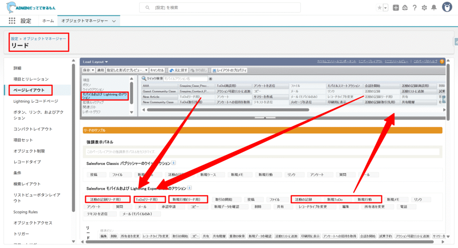The width and height of the screenshot is (458, 248).
Task: Click the sidebar scroll down arrow
Action: tap(73, 241)
